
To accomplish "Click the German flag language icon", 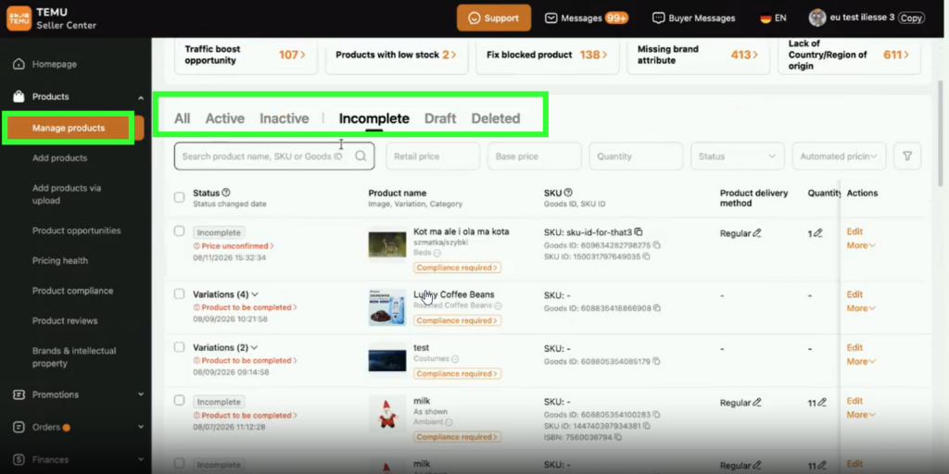I will [x=766, y=19].
